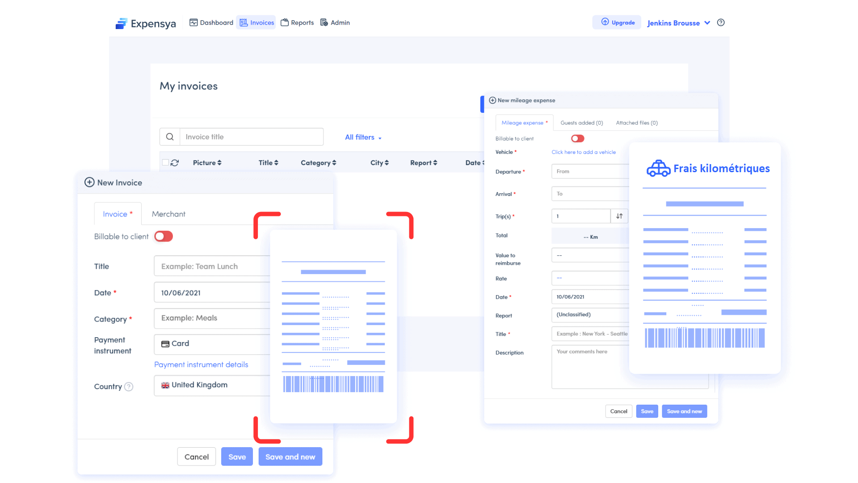Image resolution: width=858 pixels, height=483 pixels.
Task: Click the Admin gear-document icon
Action: point(324,22)
